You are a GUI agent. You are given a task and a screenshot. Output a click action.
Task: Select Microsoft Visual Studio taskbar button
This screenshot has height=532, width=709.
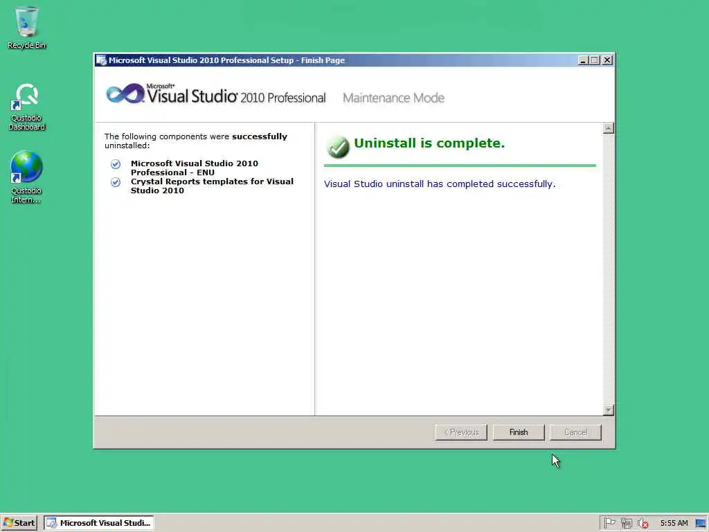(x=99, y=523)
